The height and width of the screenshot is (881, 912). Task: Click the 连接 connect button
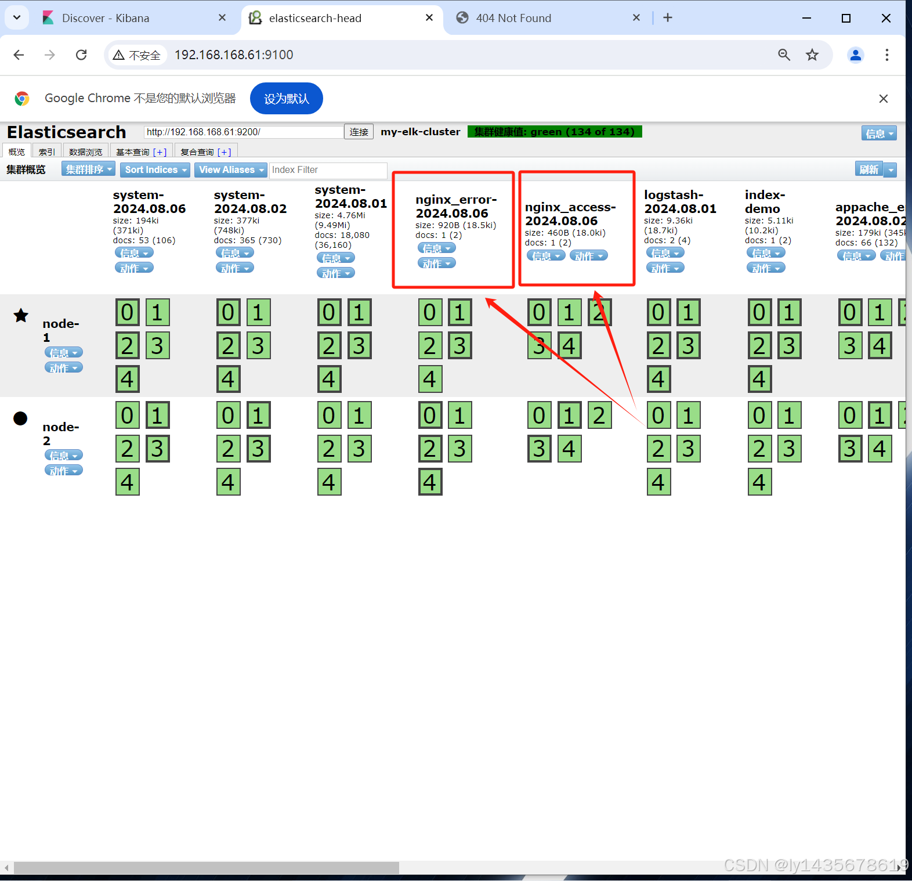pos(359,132)
